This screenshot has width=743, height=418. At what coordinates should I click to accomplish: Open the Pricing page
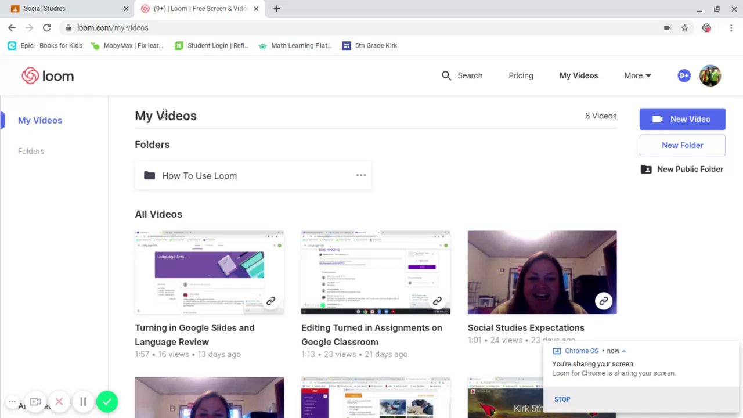521,75
